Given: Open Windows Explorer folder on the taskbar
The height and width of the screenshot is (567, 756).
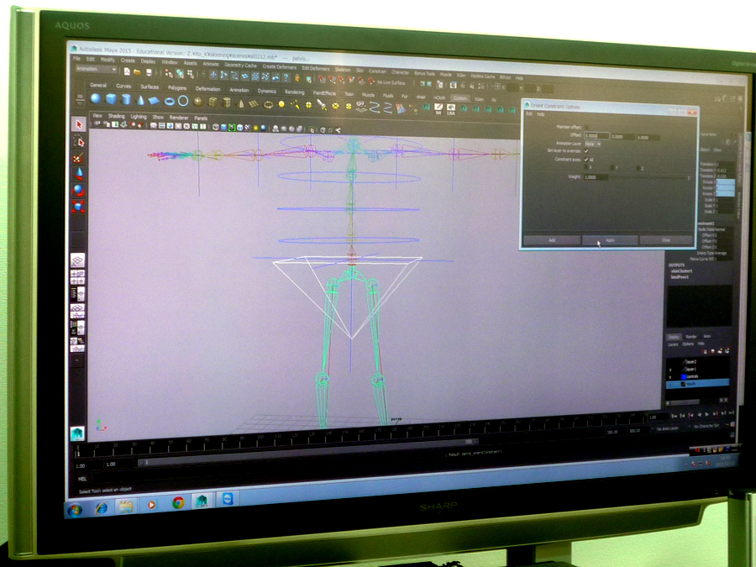Looking at the screenshot, I should tap(126, 506).
